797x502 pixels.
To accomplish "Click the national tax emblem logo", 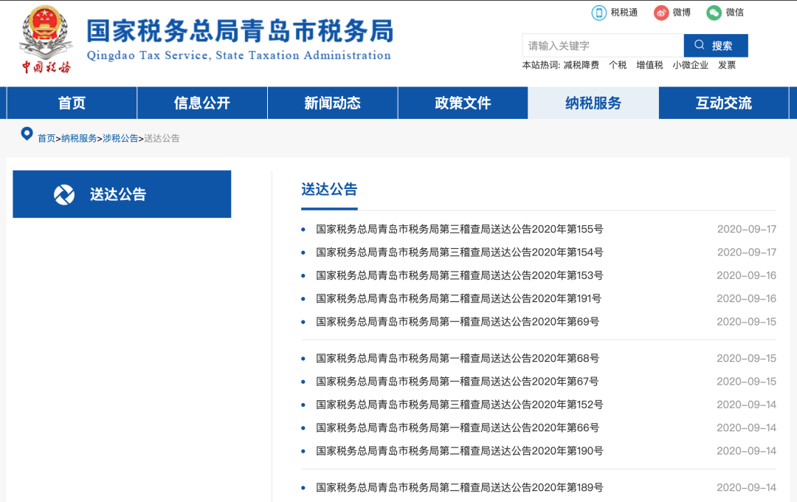I will point(46,40).
